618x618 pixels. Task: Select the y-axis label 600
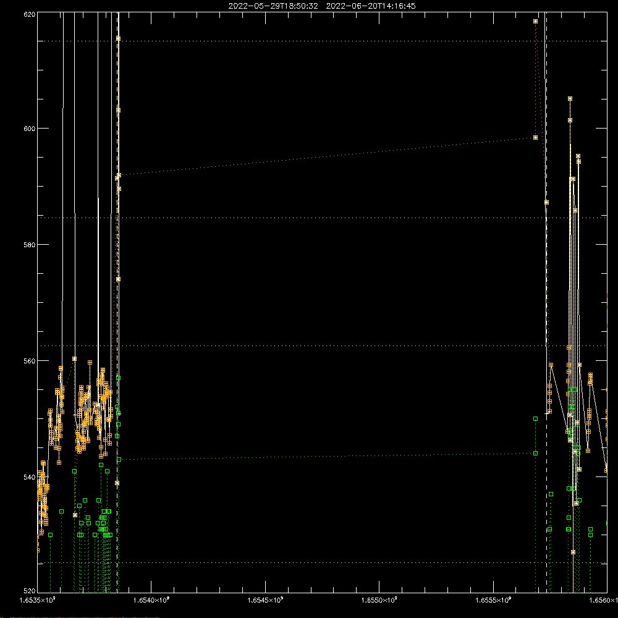tap(30, 129)
